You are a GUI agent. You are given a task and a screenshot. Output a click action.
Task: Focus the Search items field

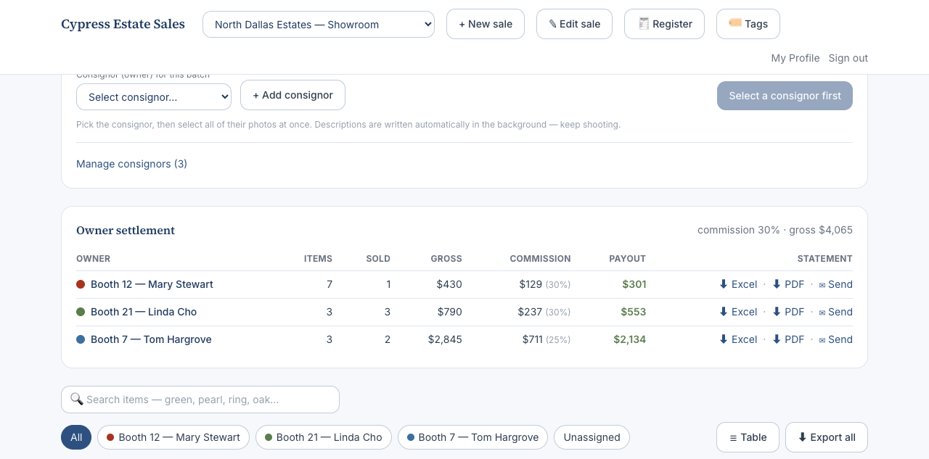(200, 400)
